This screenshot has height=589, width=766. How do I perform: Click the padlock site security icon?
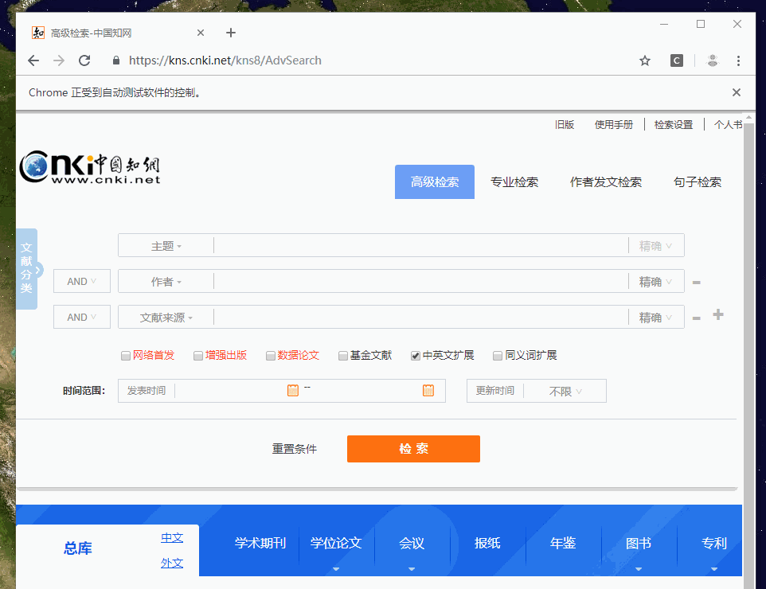pyautogui.click(x=115, y=60)
